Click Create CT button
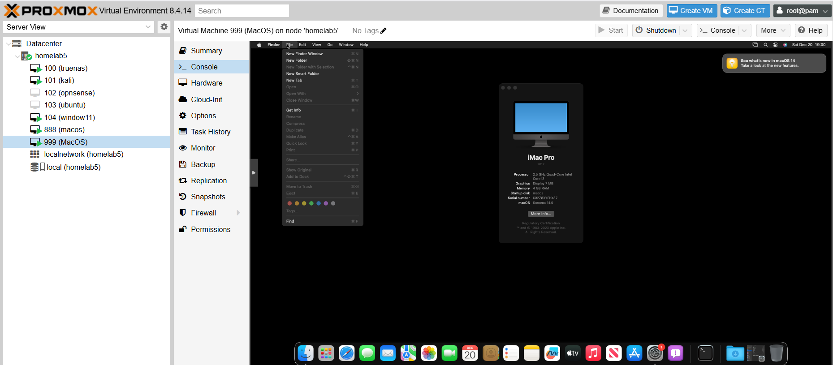 tap(745, 11)
